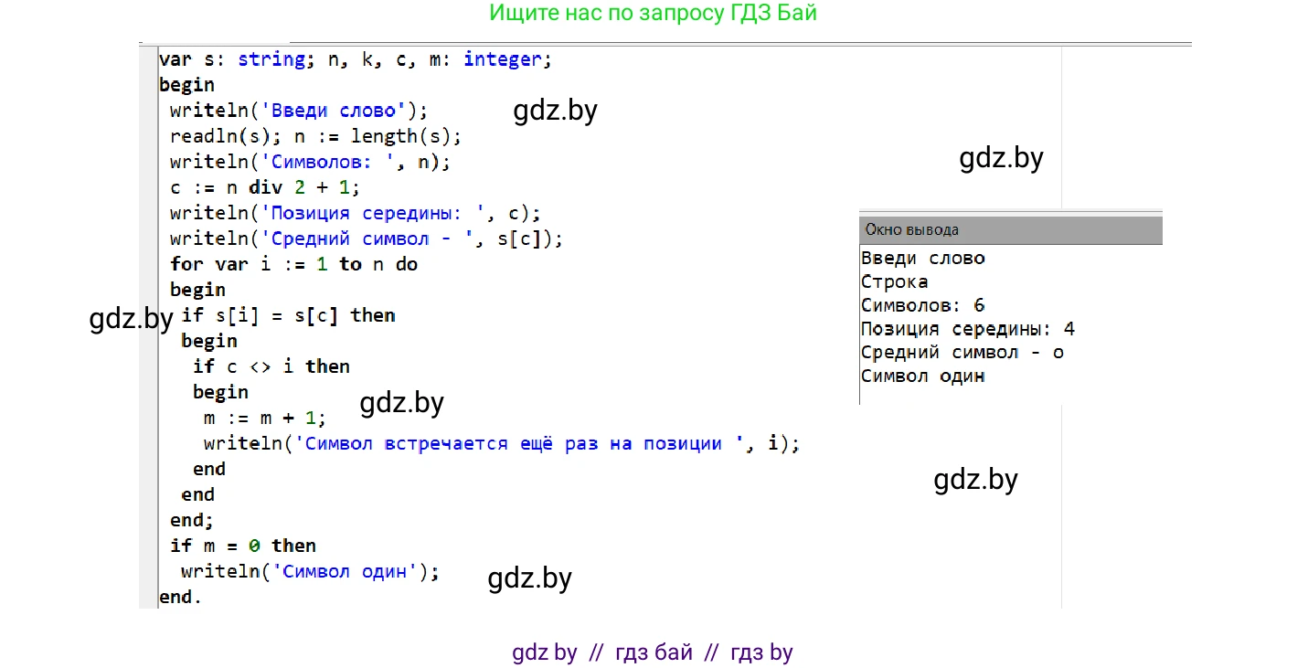
Task: Click the 'Символ встречается ещё раз' writeln line
Action: point(501,443)
